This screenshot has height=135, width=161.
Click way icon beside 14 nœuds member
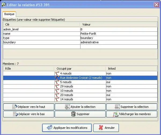pyautogui.click(x=57, y=99)
